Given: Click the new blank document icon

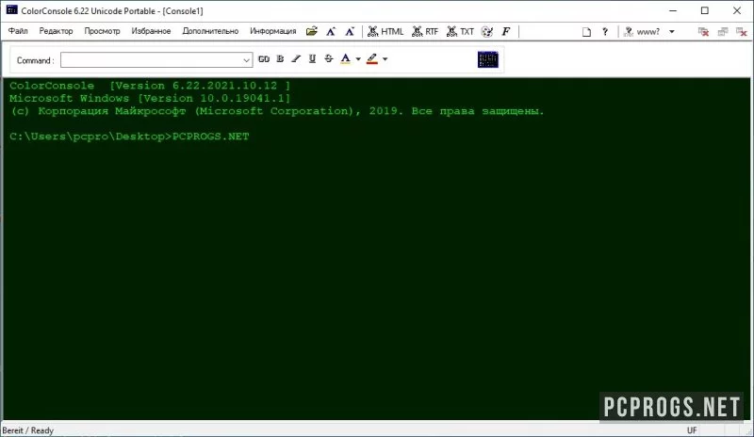Looking at the screenshot, I should coord(586,32).
